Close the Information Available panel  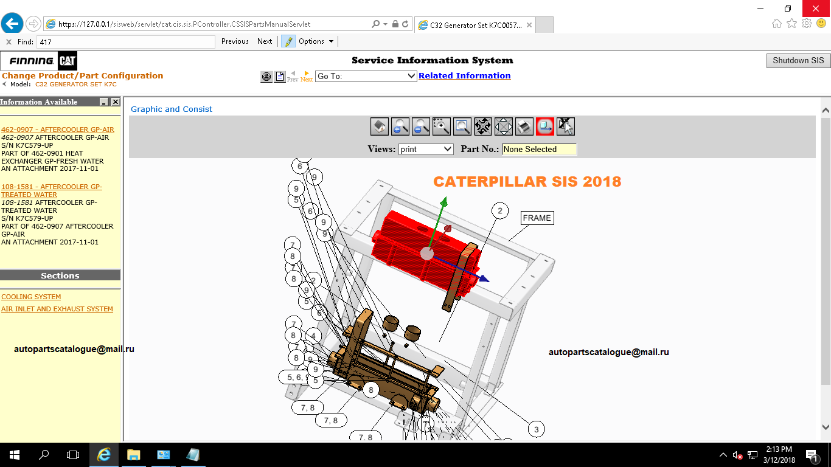coord(115,102)
